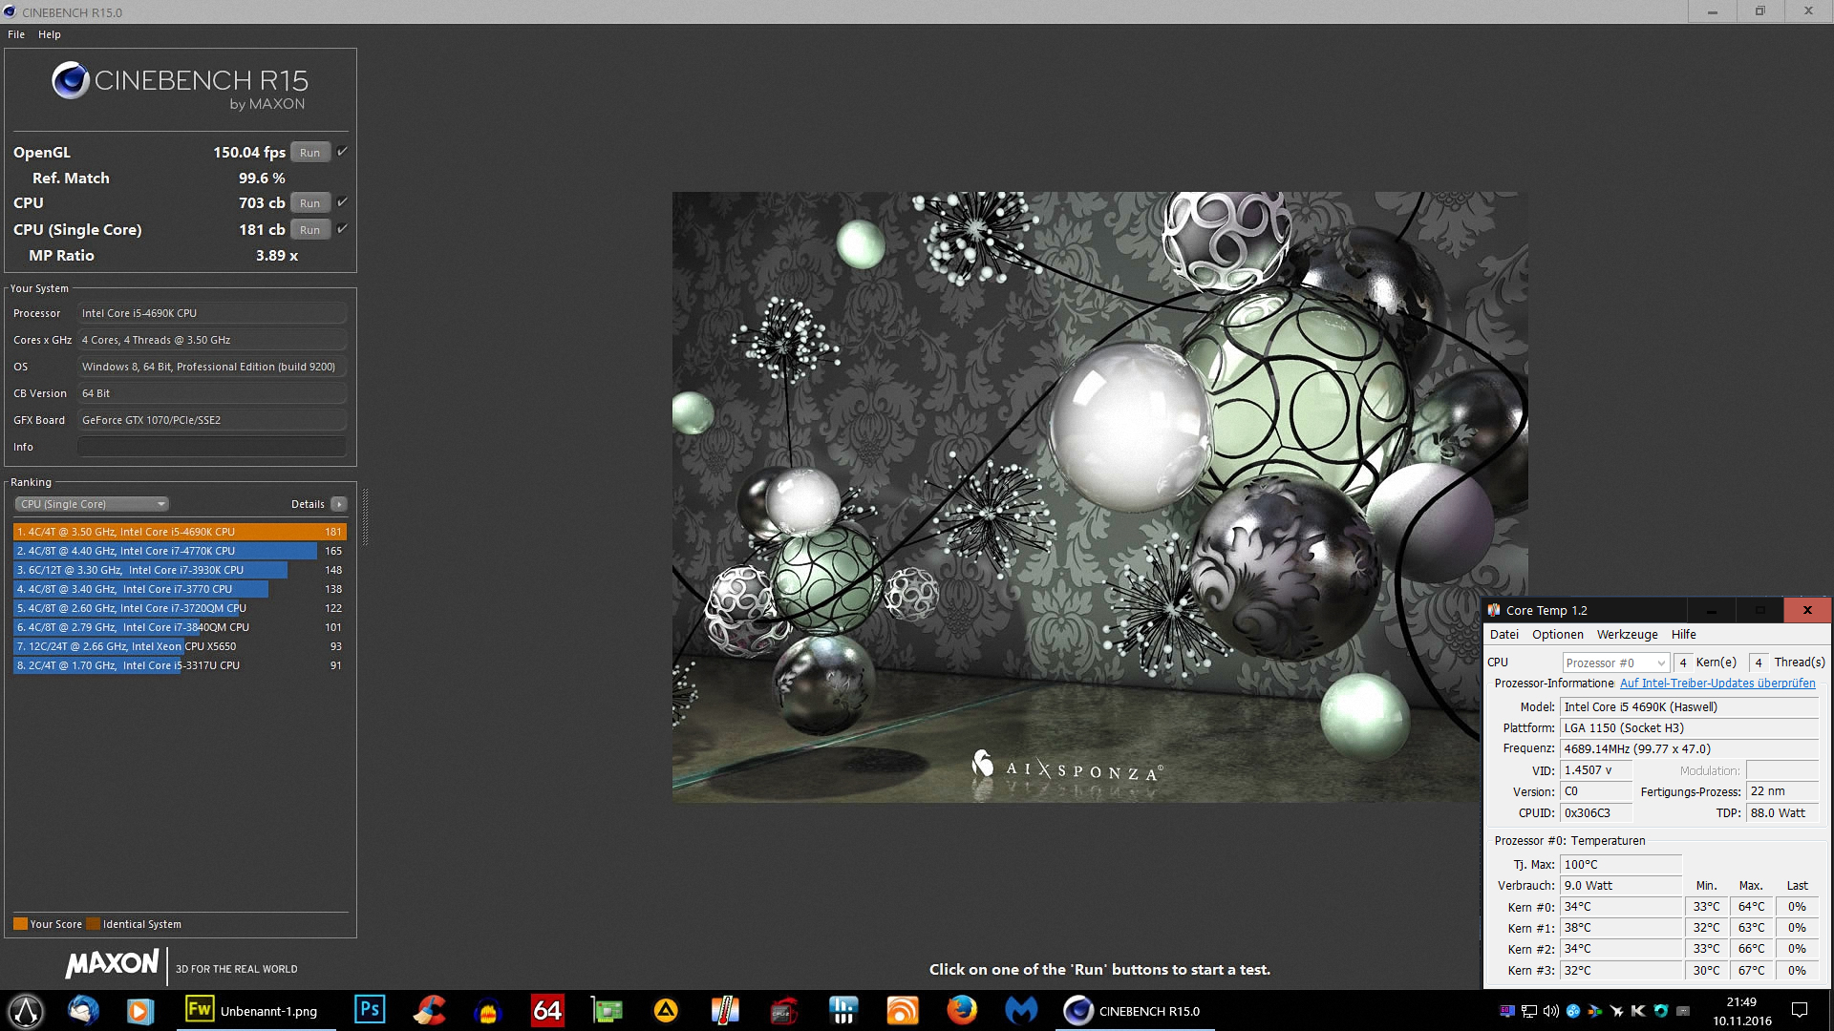Click the Intel-Treiber-Updates überprüfen link
Viewport: 1834px width, 1031px height.
(1717, 684)
